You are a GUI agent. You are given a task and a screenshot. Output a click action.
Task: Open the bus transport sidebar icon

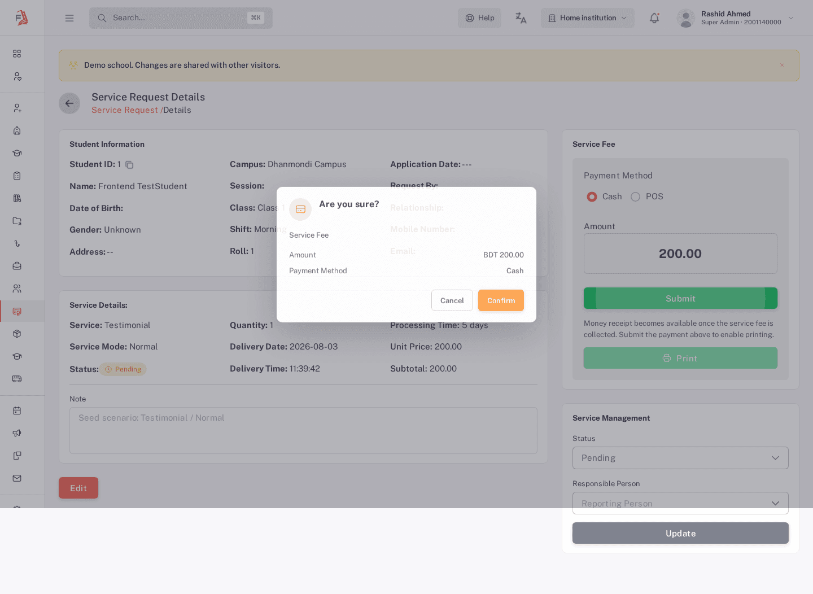coord(17,379)
